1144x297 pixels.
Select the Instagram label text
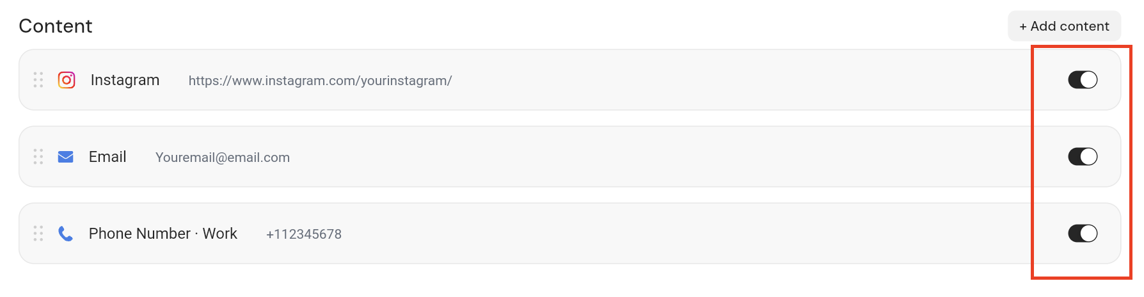tap(125, 80)
